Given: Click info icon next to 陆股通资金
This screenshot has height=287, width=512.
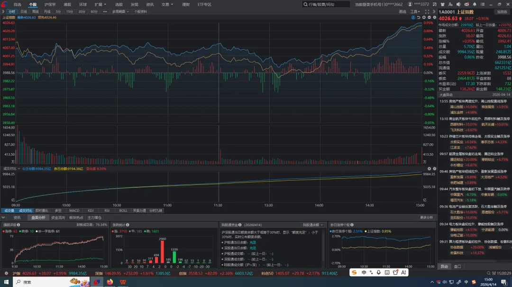Looking at the screenshot, I should (x=240, y=225).
